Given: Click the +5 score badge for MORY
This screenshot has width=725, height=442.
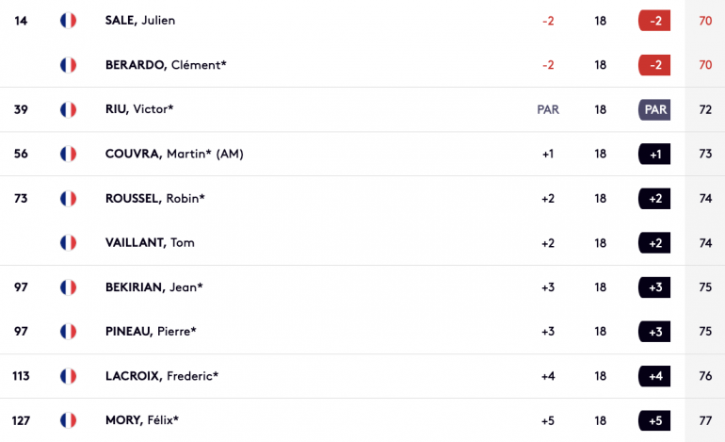Looking at the screenshot, I should 654,420.
